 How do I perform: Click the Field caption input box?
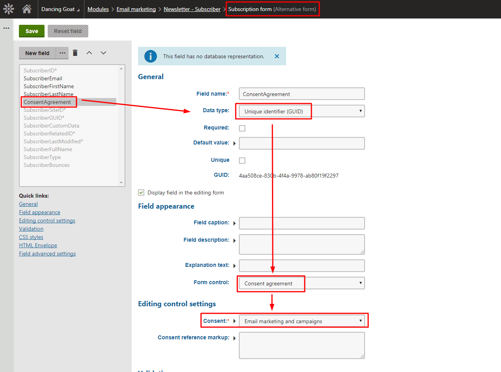click(x=302, y=223)
